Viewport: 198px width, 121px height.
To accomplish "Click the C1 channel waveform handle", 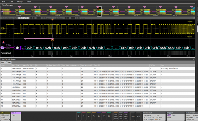I will [2, 29].
